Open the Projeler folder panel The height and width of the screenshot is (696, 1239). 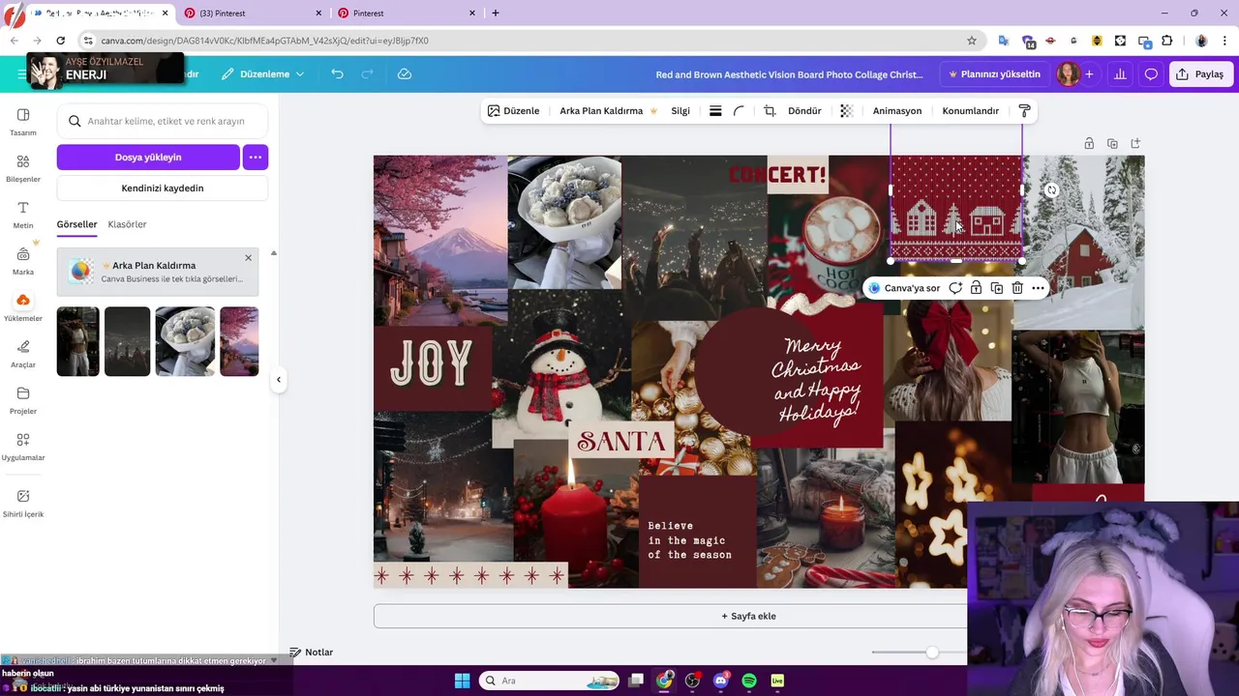click(23, 400)
